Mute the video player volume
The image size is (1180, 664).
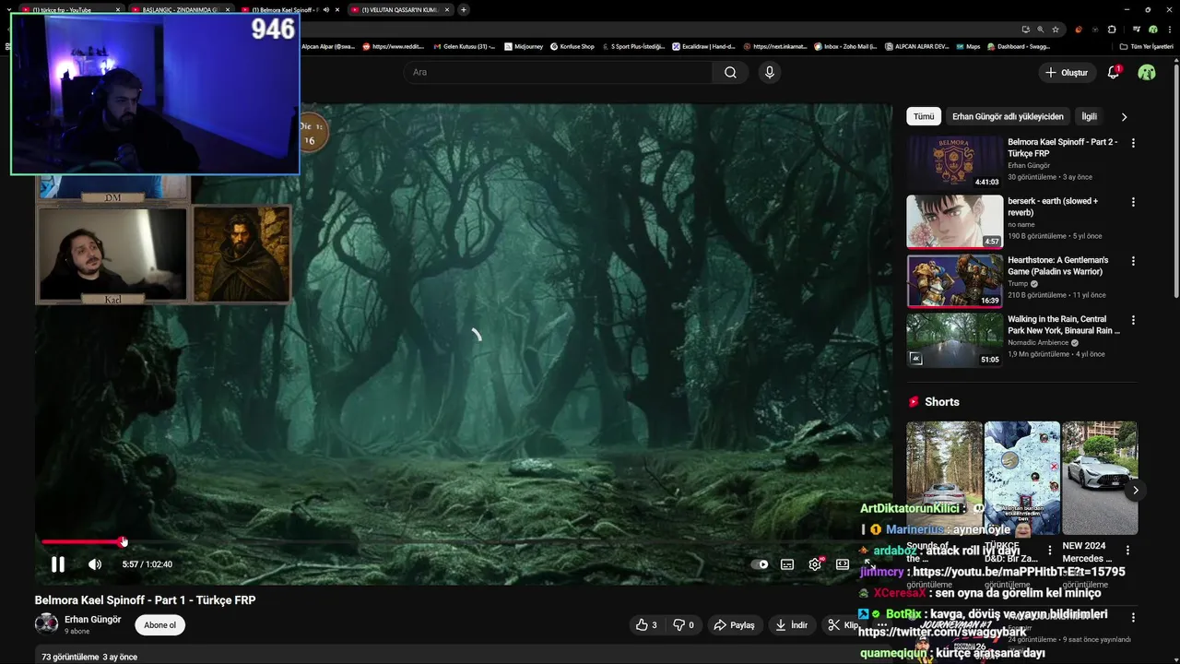click(95, 564)
